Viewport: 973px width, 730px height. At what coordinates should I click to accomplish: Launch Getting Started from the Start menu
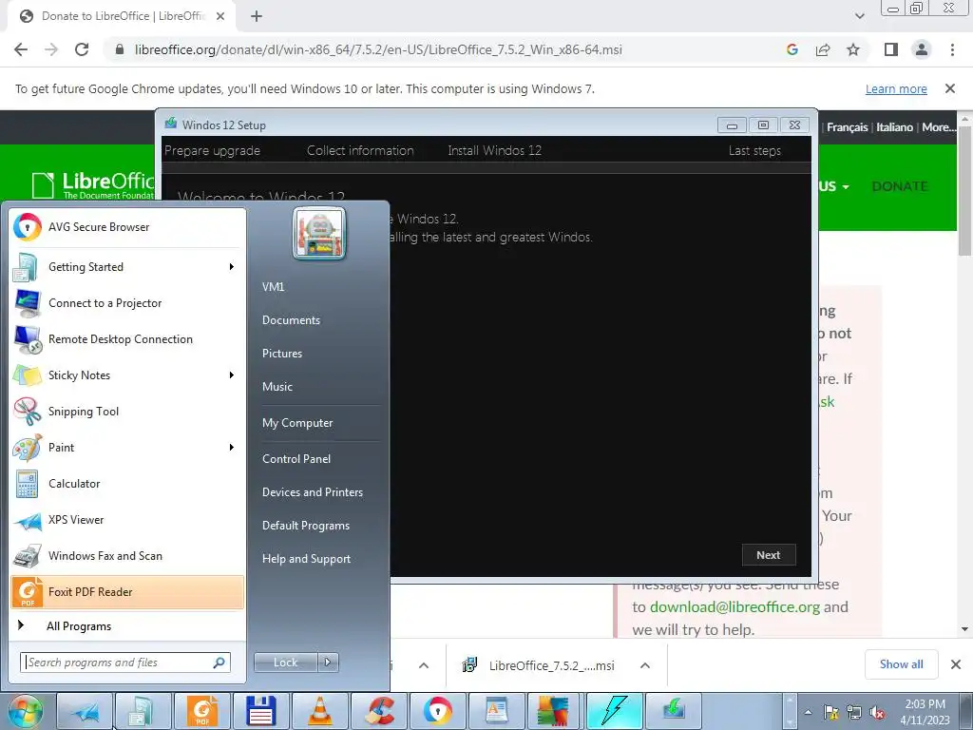(x=128, y=267)
